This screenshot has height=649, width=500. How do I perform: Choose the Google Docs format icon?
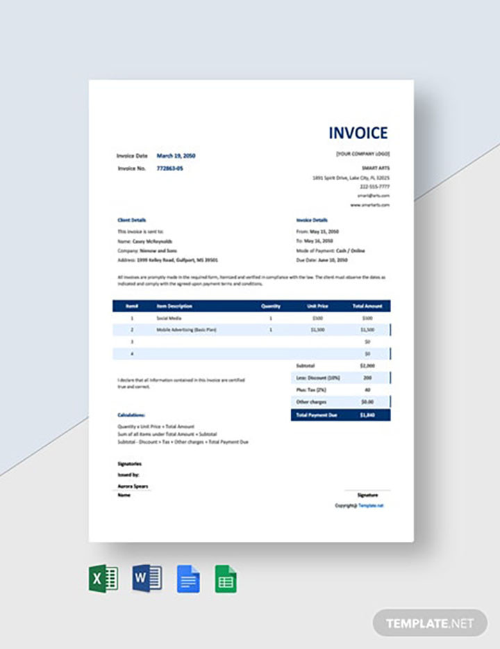[187, 578]
